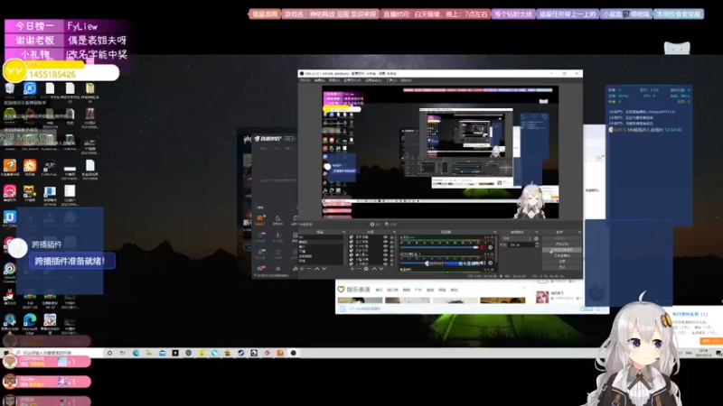Move scene down in OBS Scenes panel
This screenshot has width=723, height=406.
coord(324,268)
